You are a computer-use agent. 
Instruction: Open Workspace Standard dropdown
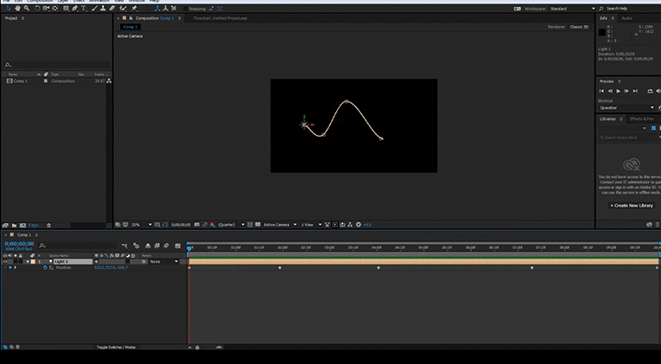pos(573,9)
